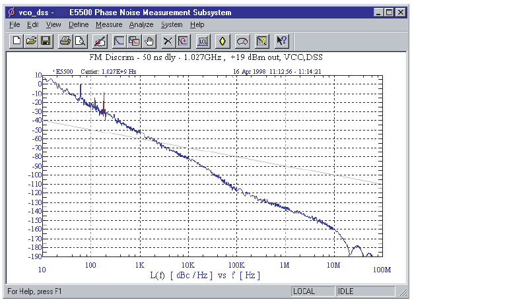513x300 pixels.
Task: Open the Define menu
Action: click(79, 24)
